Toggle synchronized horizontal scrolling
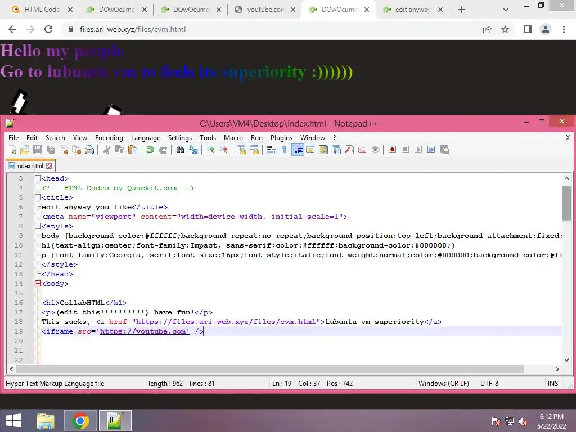 [x=254, y=150]
